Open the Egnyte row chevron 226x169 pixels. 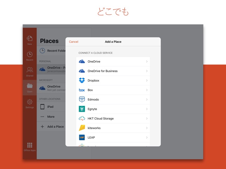pyautogui.click(x=147, y=109)
